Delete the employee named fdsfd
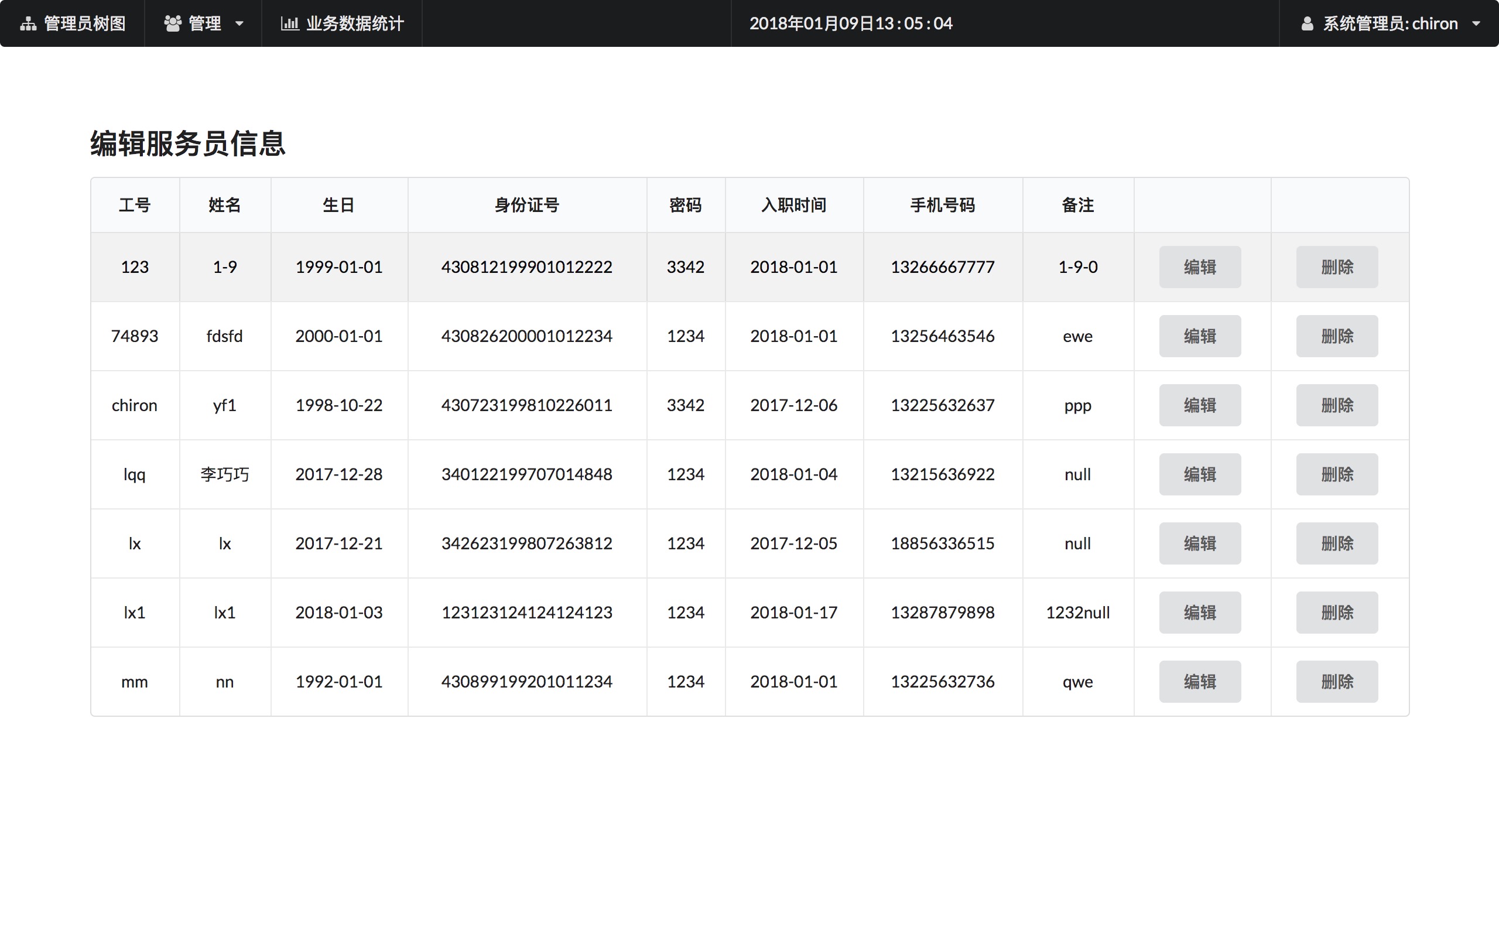 [1337, 336]
